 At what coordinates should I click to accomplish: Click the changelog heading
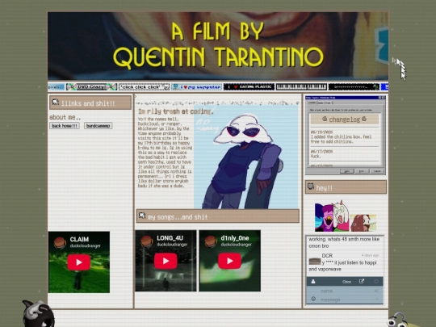click(x=345, y=119)
